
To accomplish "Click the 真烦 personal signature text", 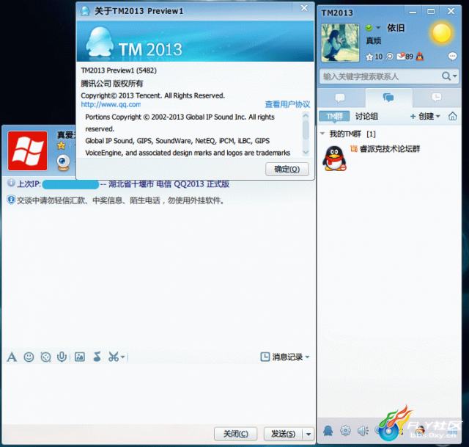I will coord(373,40).
